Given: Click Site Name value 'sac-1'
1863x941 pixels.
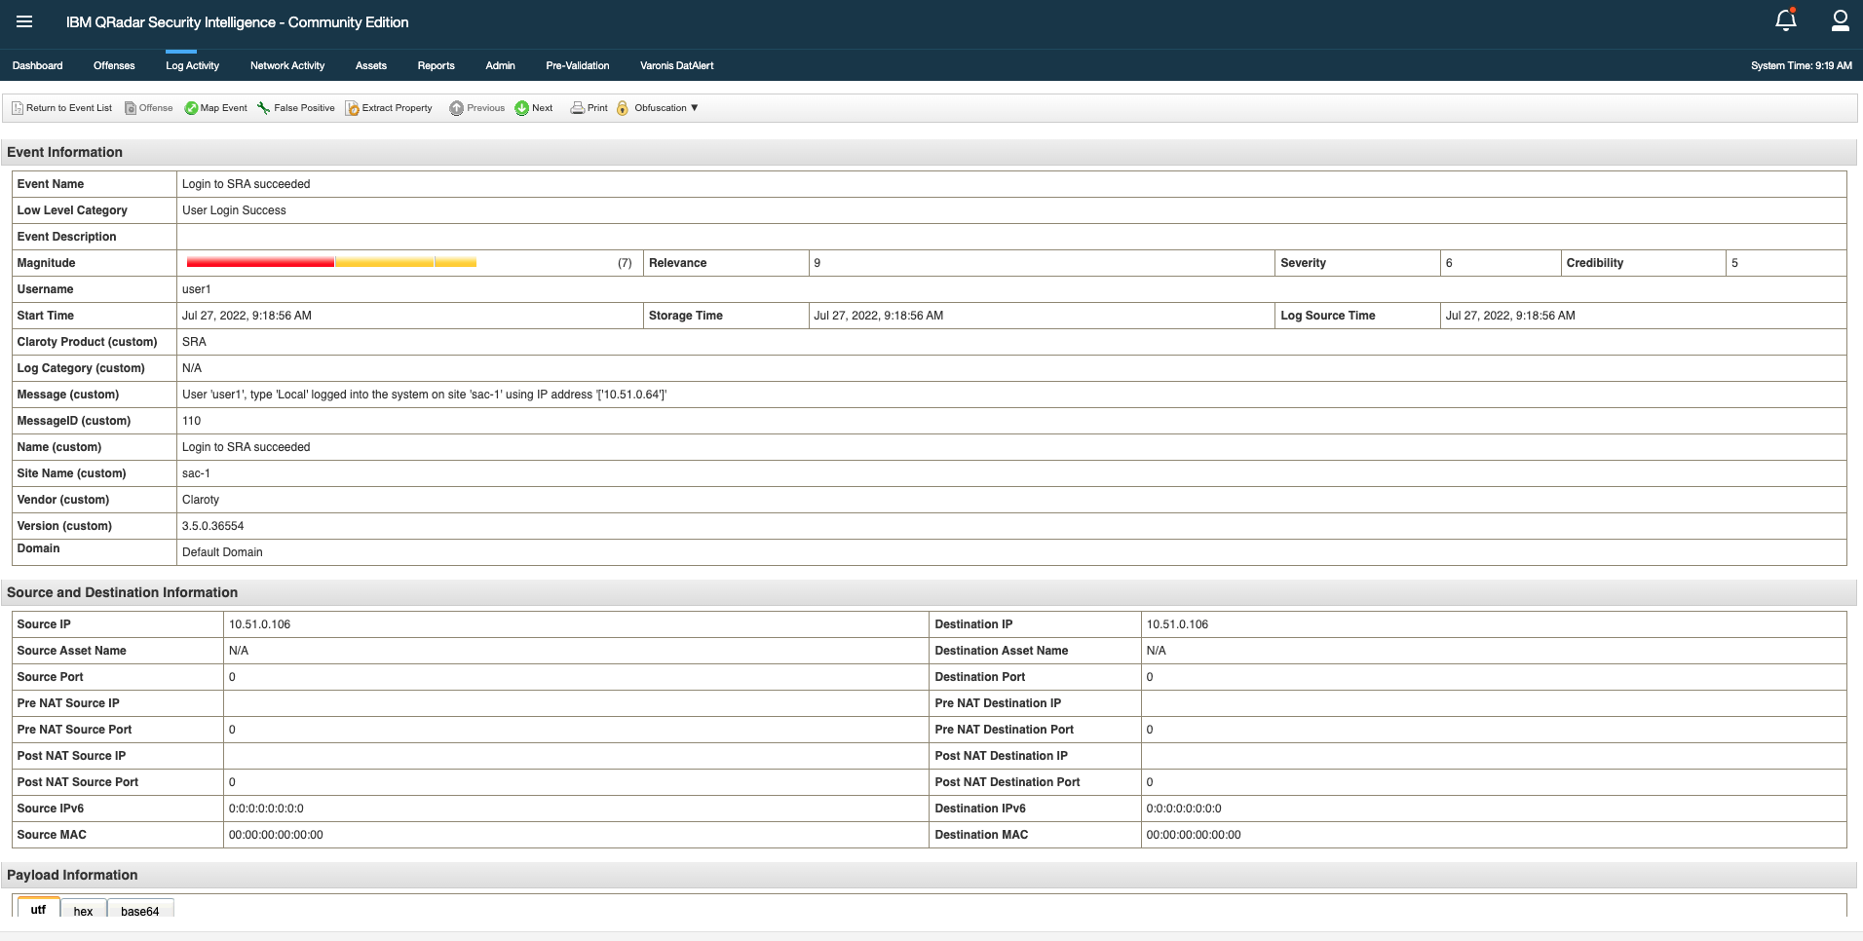Looking at the screenshot, I should (x=196, y=473).
